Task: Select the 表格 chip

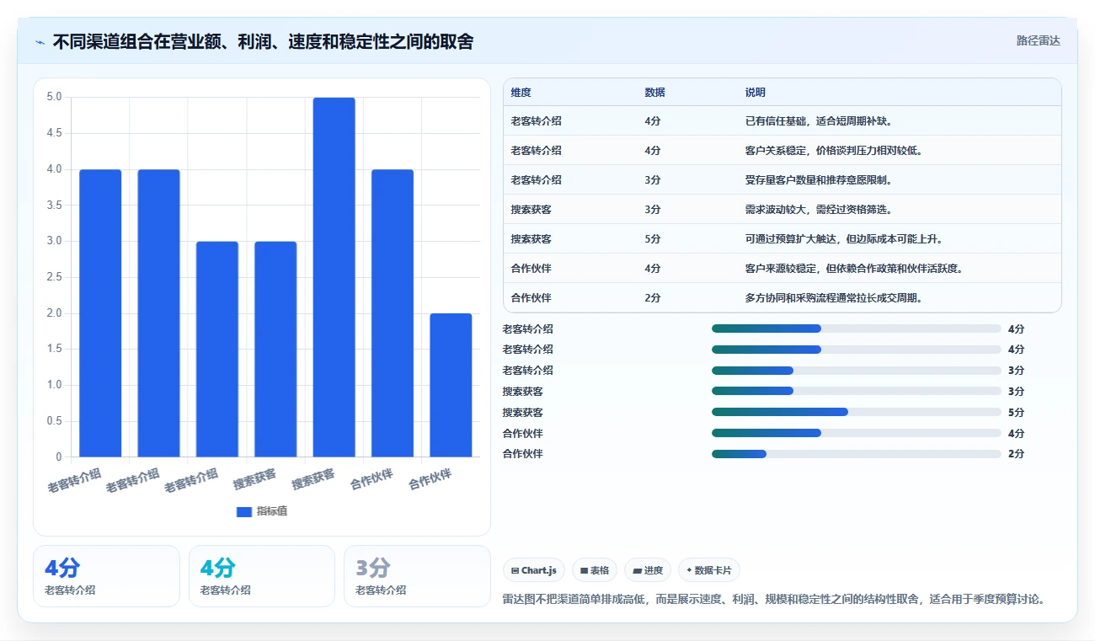Action: click(595, 570)
